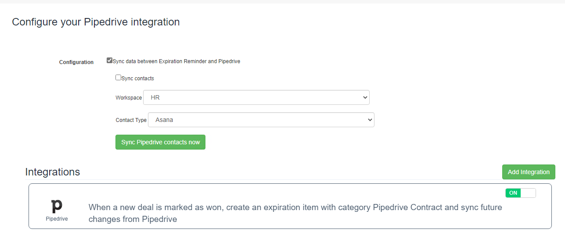Screen dimensions: 565x243
Task: Click the Pipedrive caption under the logo
Action: [x=57, y=218]
